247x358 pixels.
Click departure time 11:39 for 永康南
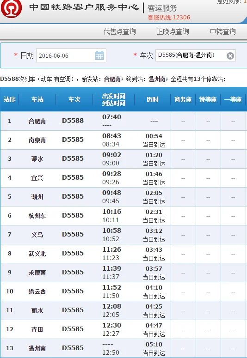point(111,268)
